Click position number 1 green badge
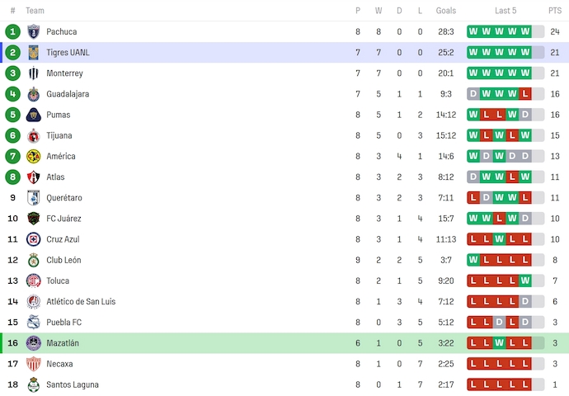The height and width of the screenshot is (396, 569). [12, 31]
